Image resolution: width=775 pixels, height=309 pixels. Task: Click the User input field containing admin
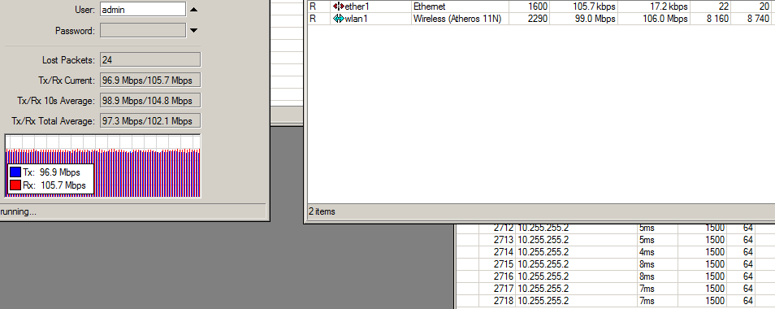(x=143, y=10)
